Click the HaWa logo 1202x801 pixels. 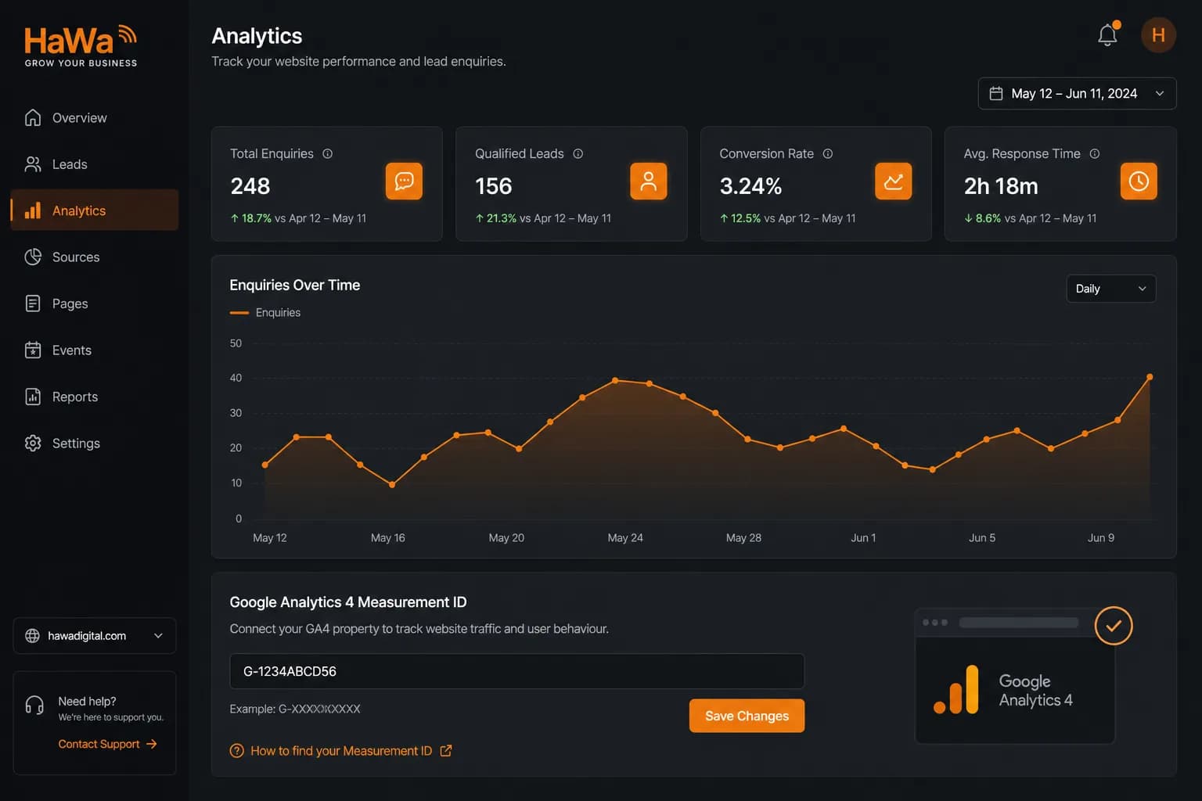(x=81, y=46)
